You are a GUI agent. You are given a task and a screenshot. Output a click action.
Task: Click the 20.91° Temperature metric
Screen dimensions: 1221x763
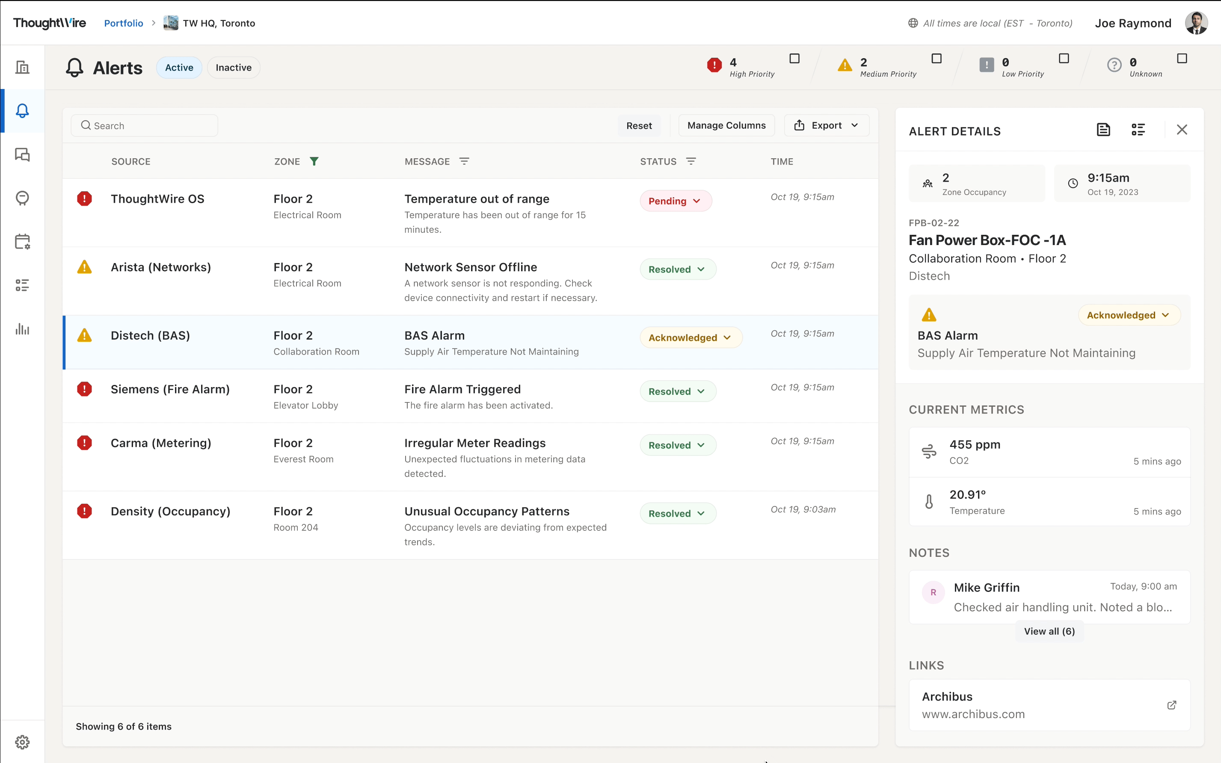(1049, 502)
